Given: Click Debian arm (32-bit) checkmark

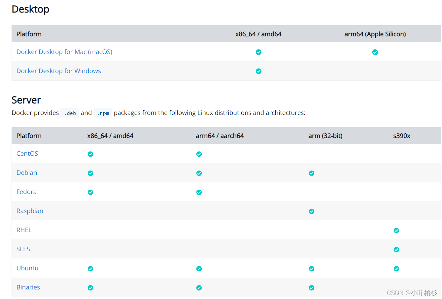Looking at the screenshot, I should tap(312, 173).
